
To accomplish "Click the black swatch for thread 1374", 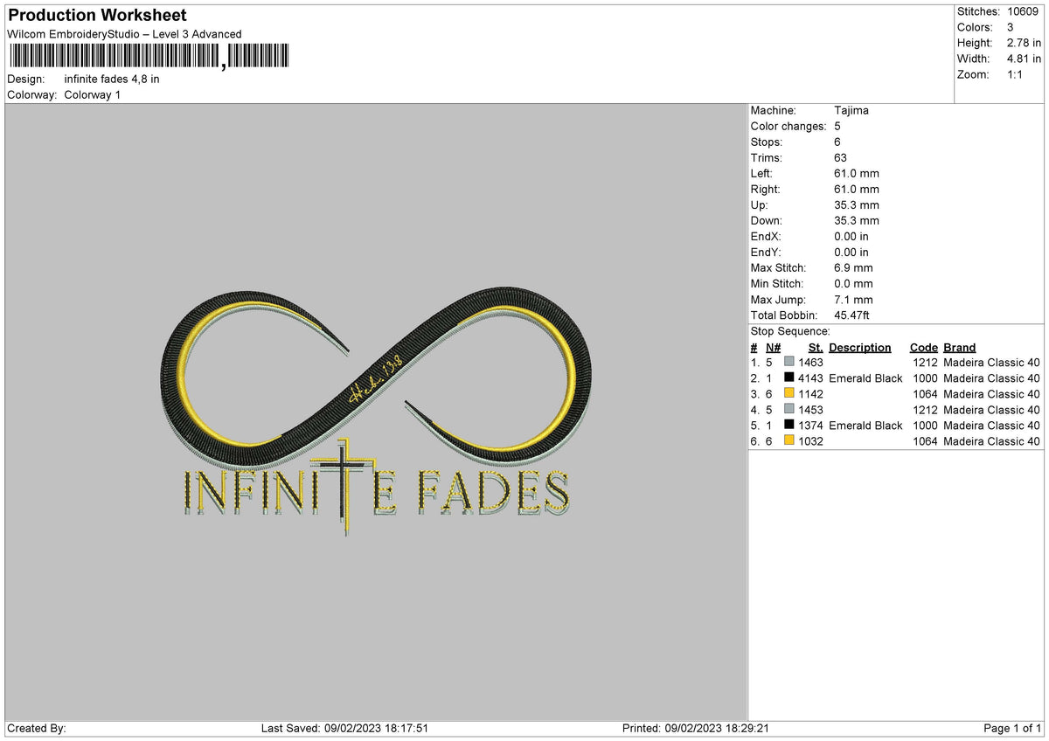I will click(x=789, y=425).
